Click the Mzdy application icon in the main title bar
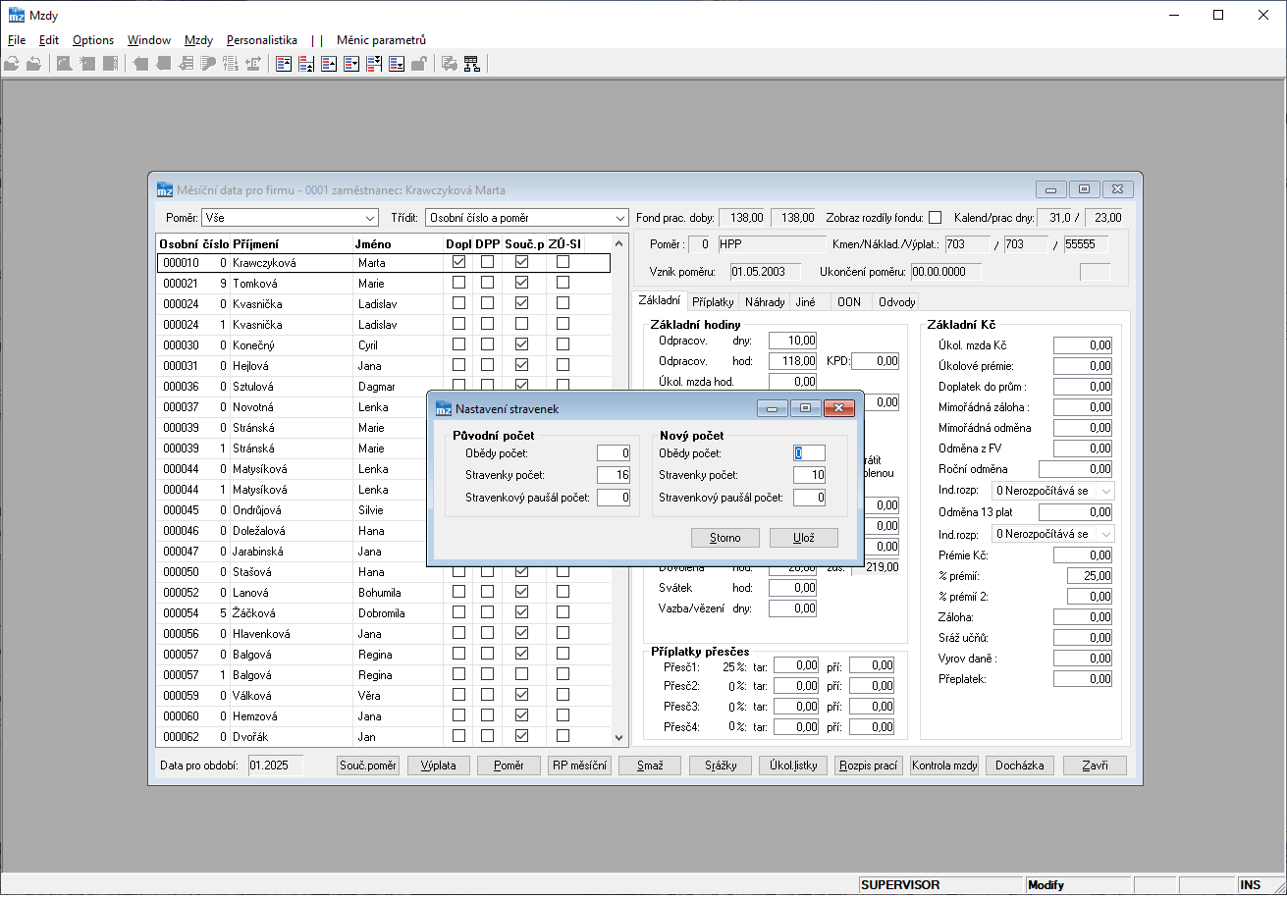1287x898 pixels. click(16, 15)
